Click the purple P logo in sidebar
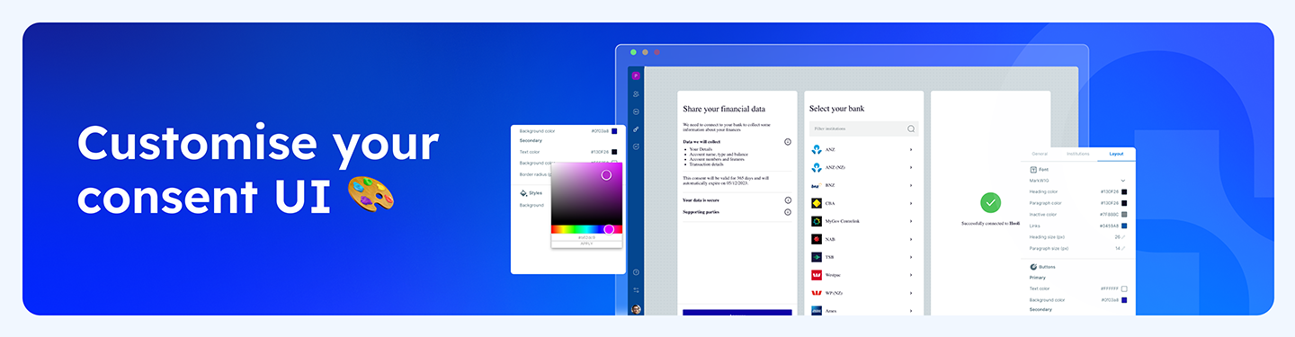 [x=636, y=75]
